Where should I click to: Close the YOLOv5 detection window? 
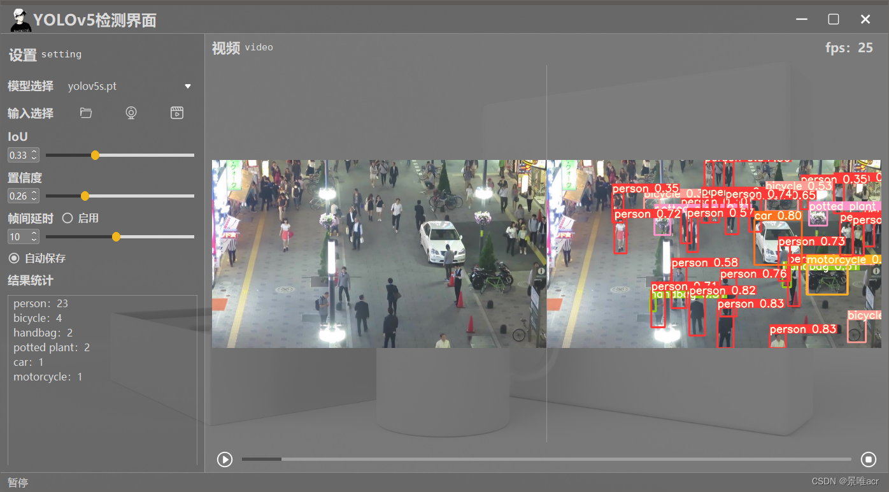point(865,20)
